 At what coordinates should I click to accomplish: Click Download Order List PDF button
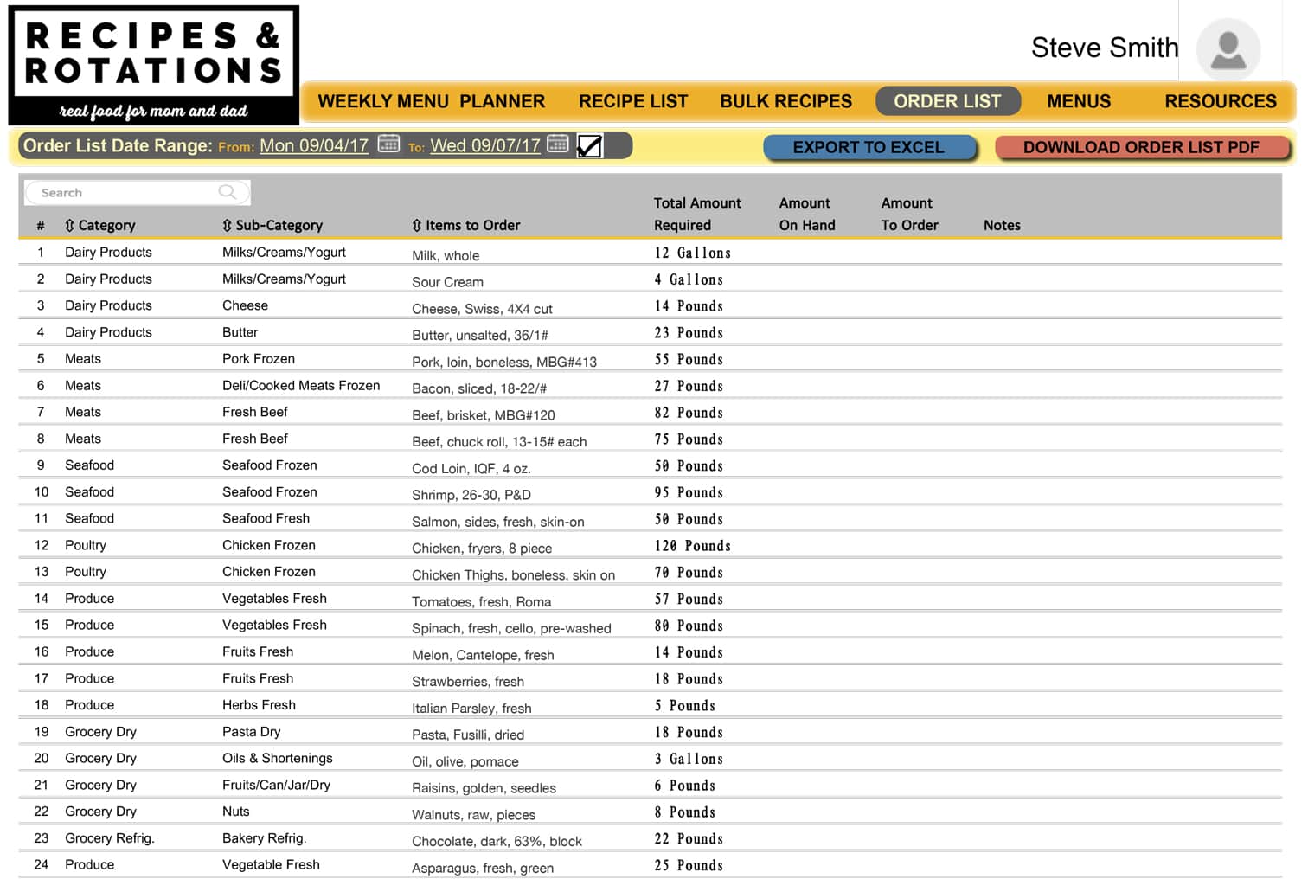(x=1141, y=148)
